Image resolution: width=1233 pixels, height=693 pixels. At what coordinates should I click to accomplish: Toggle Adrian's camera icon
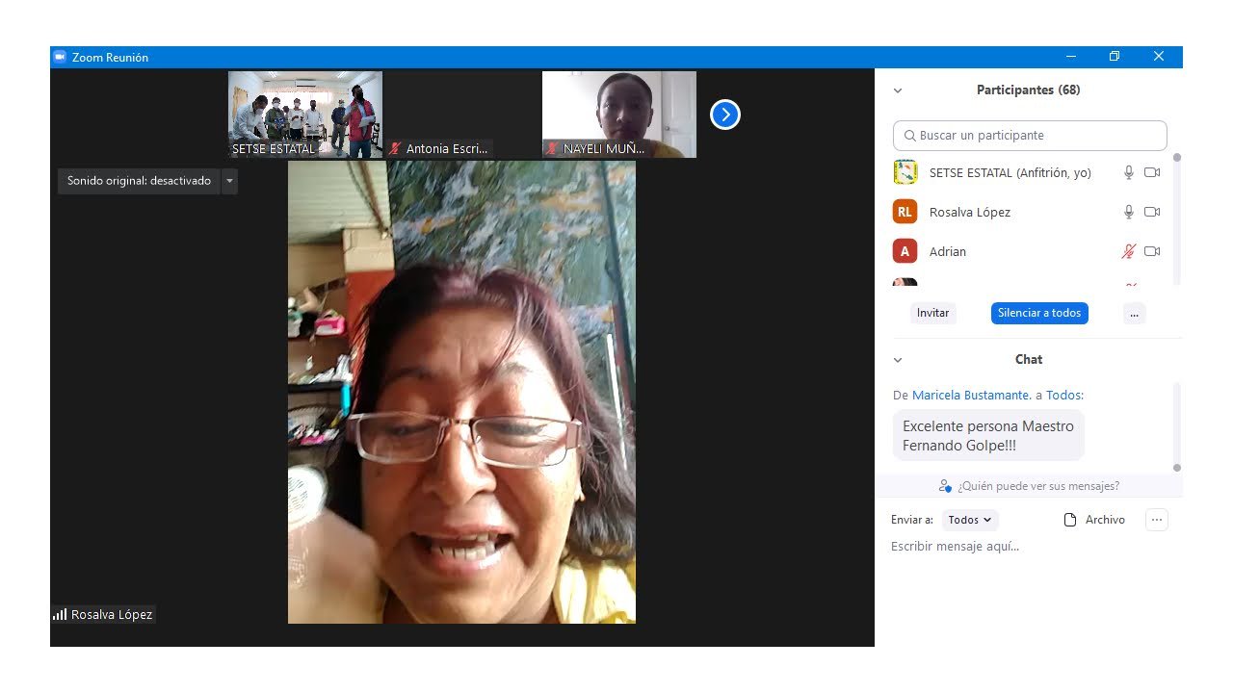point(1152,251)
